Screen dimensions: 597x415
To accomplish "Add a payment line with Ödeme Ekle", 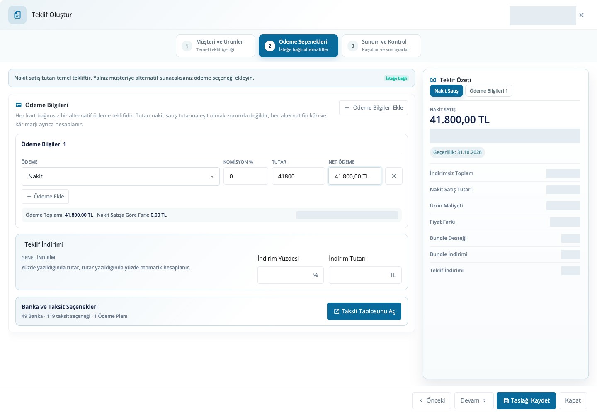I will pyautogui.click(x=45, y=196).
